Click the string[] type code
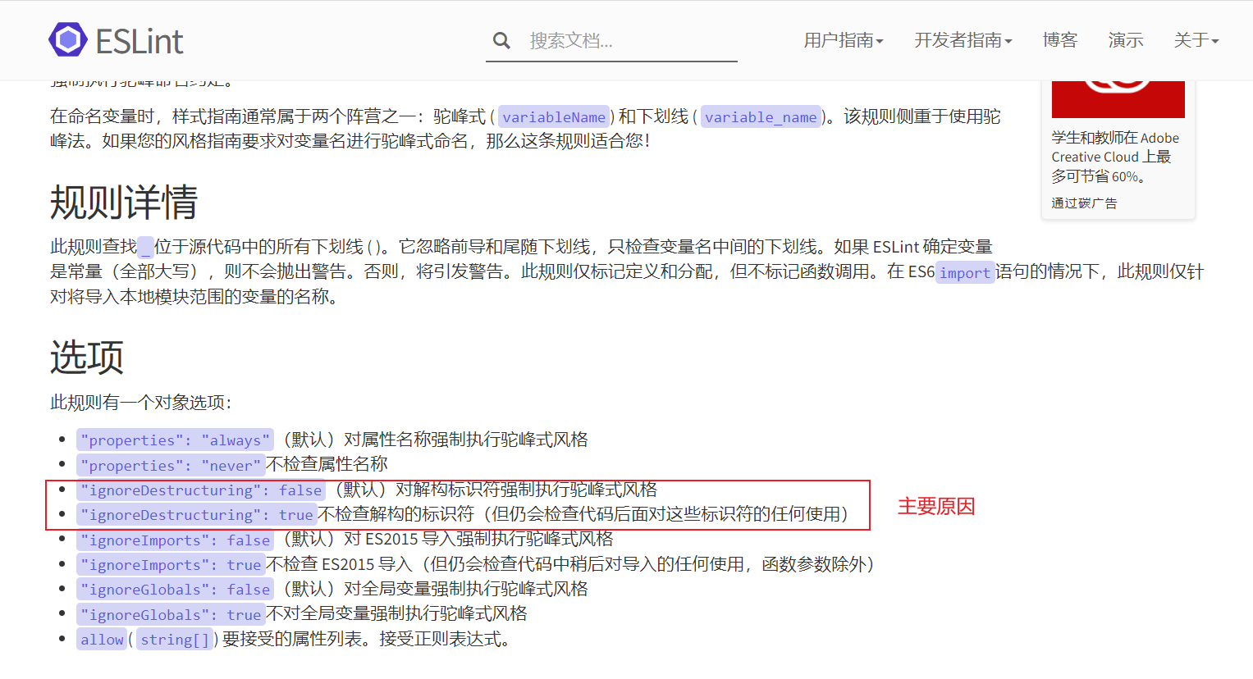Viewport: 1253px width, 679px height. point(175,640)
